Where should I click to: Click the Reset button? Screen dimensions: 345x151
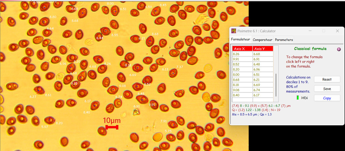(327, 79)
